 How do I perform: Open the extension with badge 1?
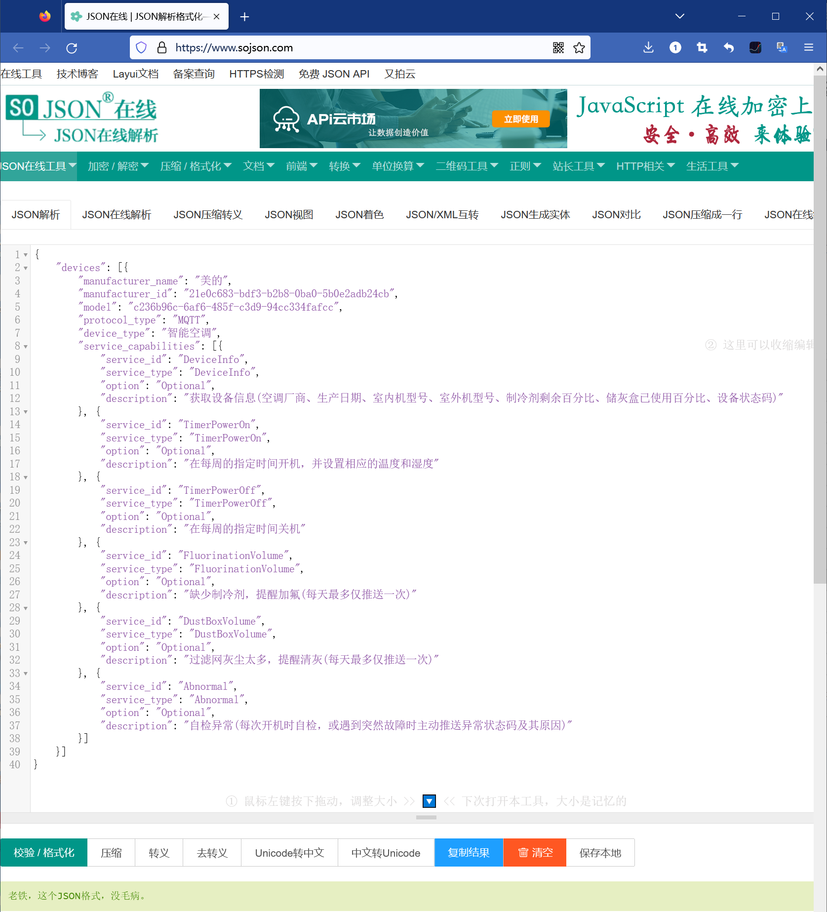[x=675, y=47]
